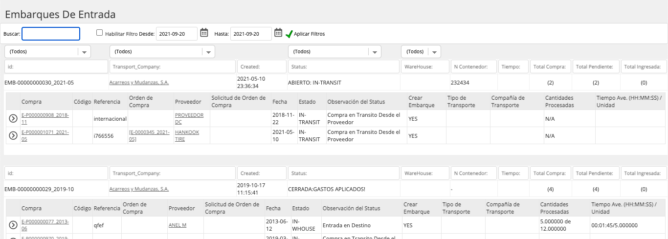Open PROVEEDOR DC supplier link
The width and height of the screenshot is (668, 239).
[189, 118]
